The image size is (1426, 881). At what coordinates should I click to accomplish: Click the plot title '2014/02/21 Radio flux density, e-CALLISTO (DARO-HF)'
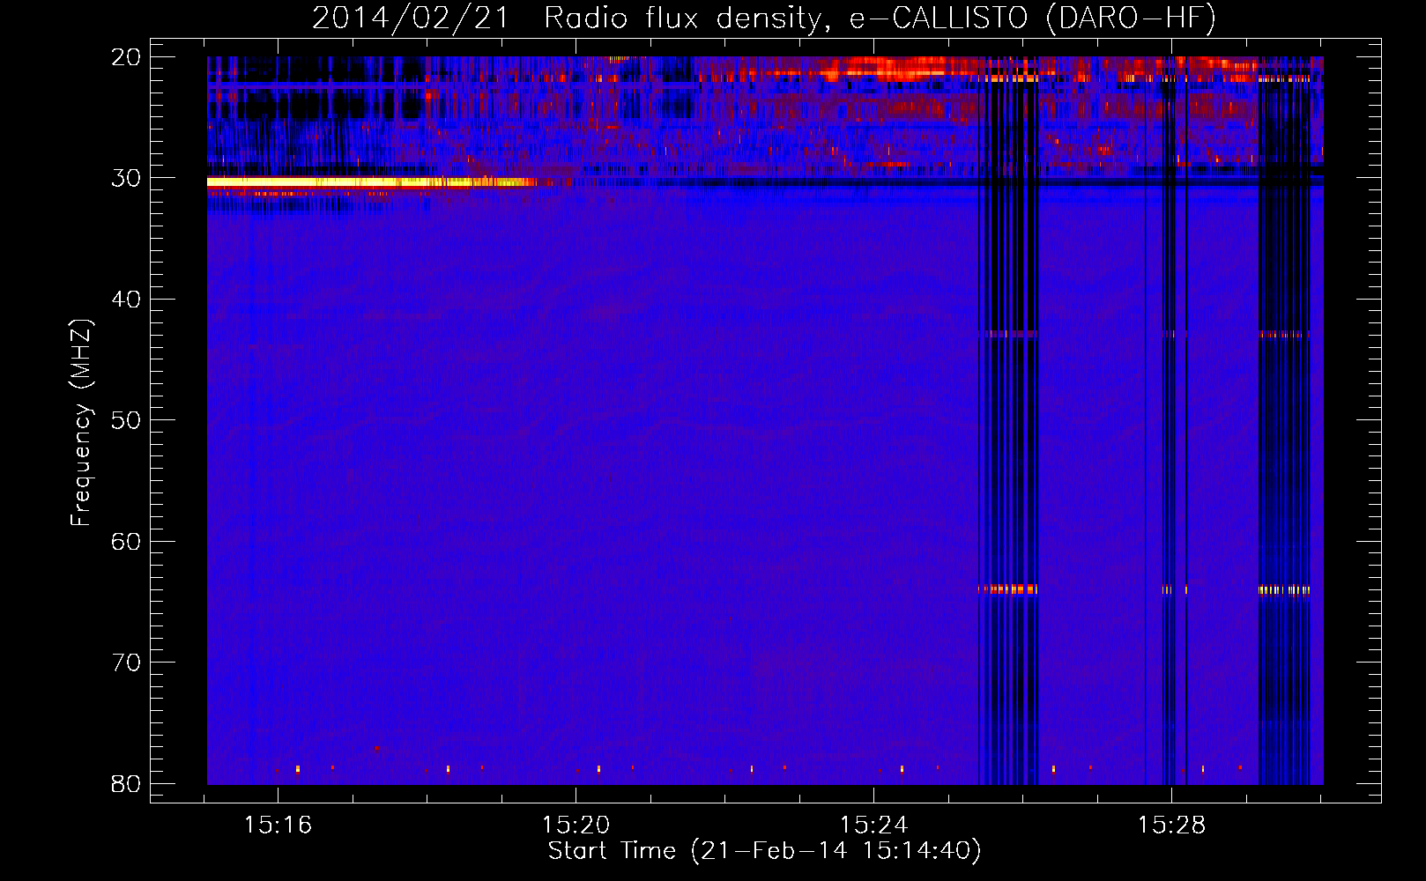[x=764, y=18]
